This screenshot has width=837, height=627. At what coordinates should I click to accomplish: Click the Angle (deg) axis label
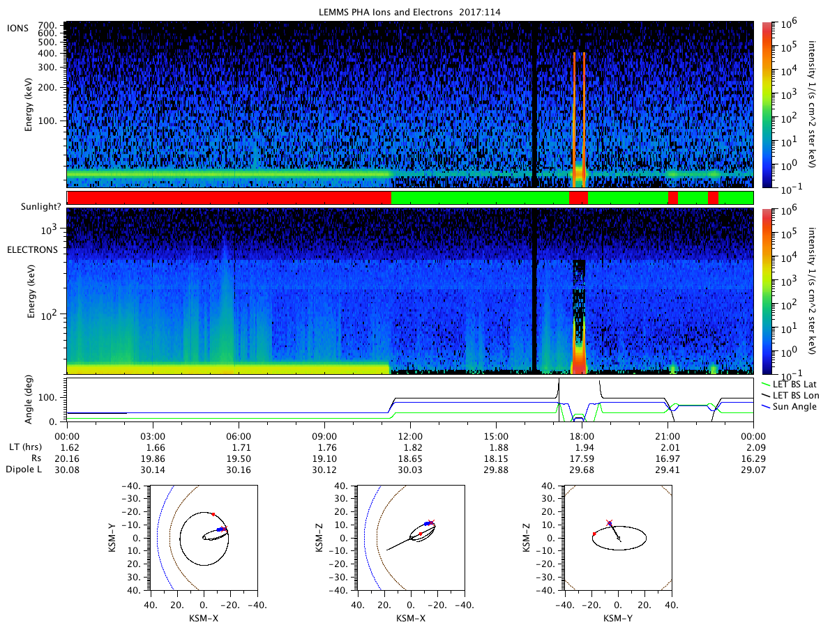(32, 400)
